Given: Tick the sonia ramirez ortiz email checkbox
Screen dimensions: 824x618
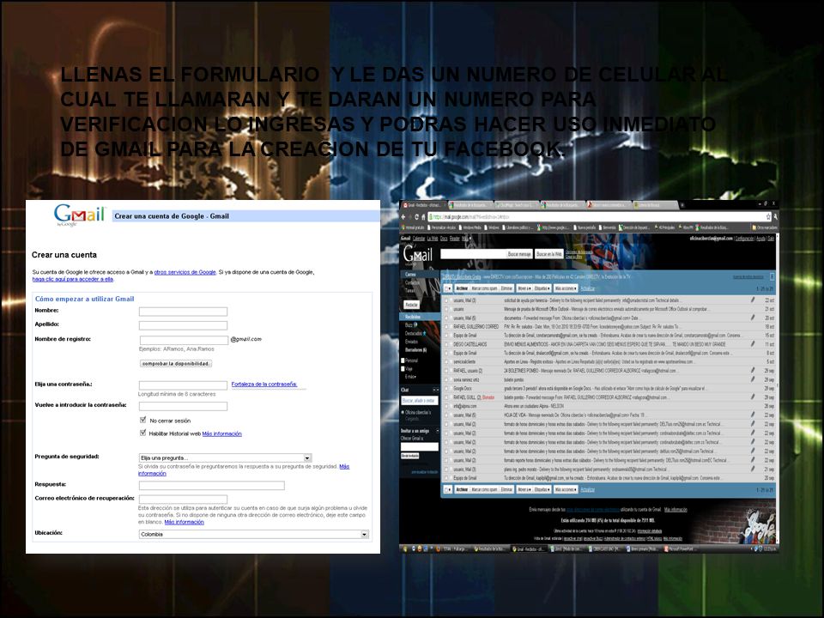Looking at the screenshot, I should (446, 379).
